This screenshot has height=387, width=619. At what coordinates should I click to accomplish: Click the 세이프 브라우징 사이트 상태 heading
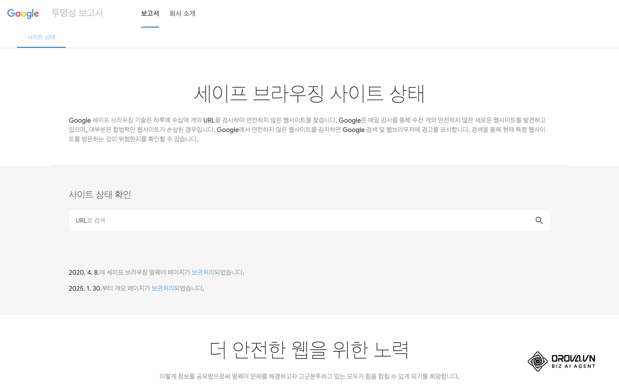309,94
